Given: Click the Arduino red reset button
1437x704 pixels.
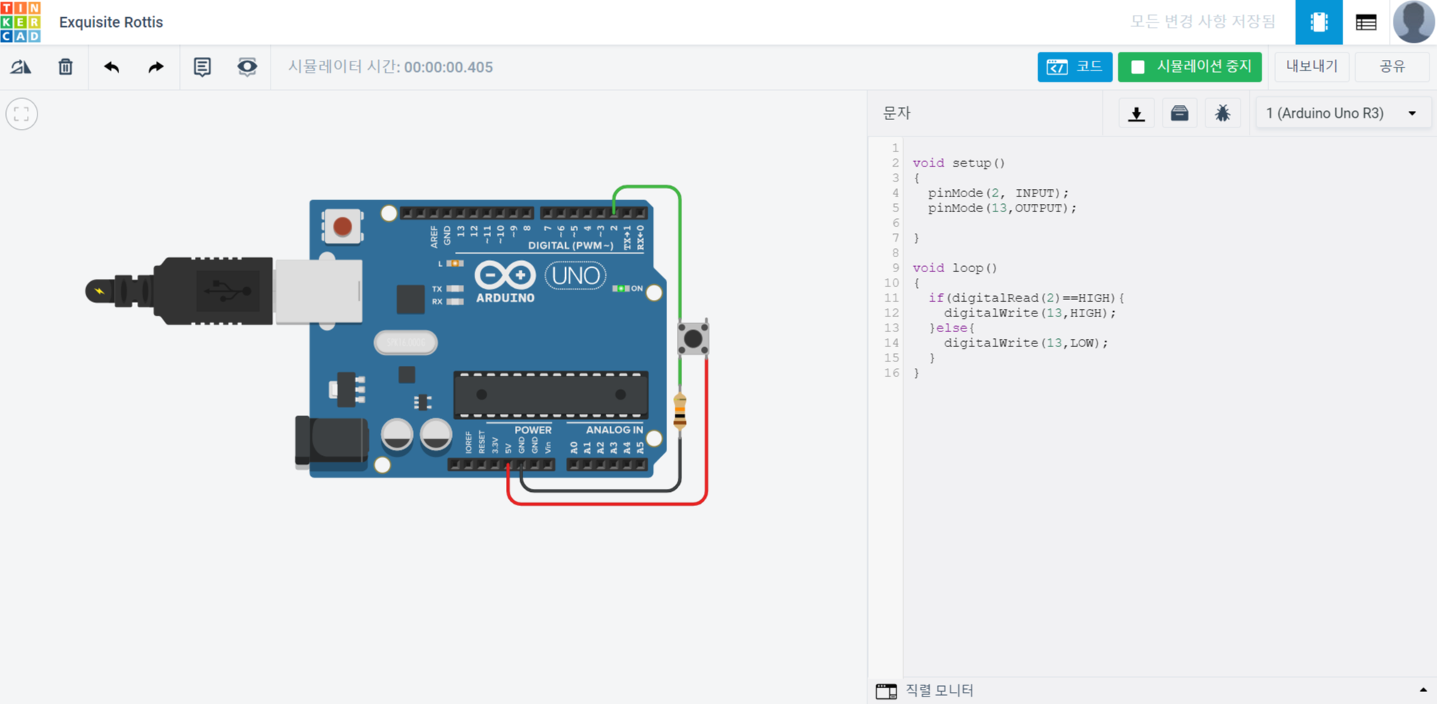Looking at the screenshot, I should tap(343, 226).
